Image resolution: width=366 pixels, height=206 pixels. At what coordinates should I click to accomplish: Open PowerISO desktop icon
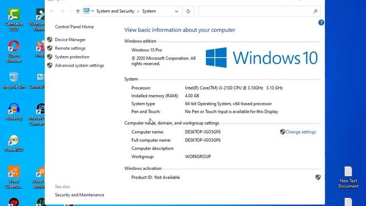(x=14, y=143)
